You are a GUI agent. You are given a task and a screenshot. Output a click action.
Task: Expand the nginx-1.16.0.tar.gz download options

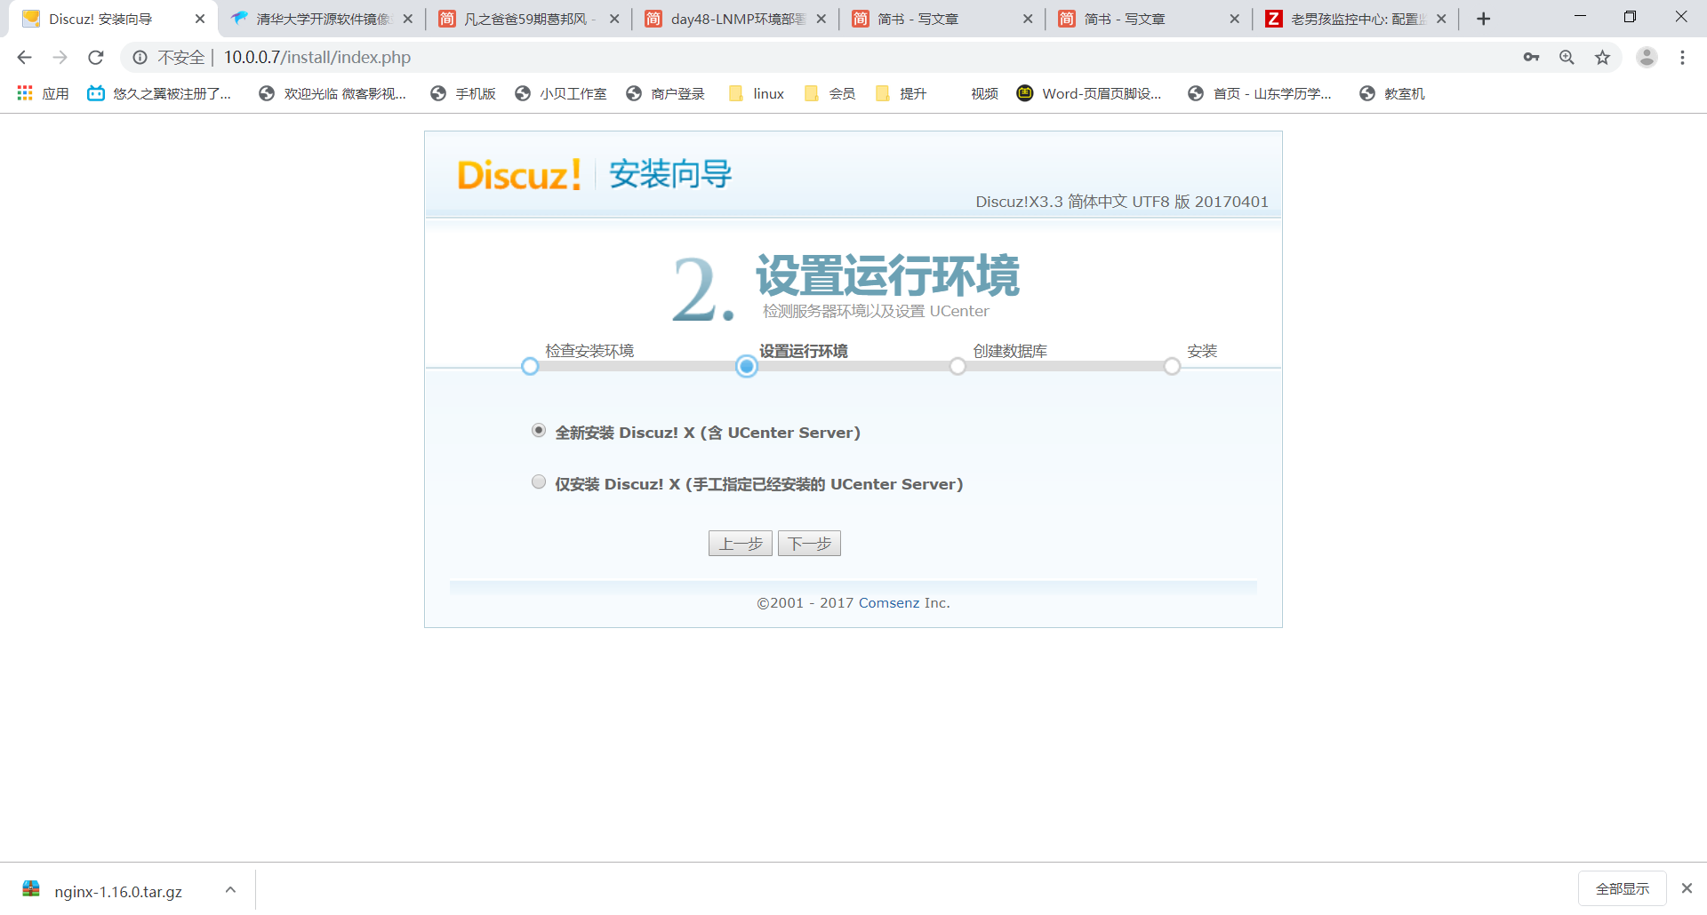pos(230,888)
